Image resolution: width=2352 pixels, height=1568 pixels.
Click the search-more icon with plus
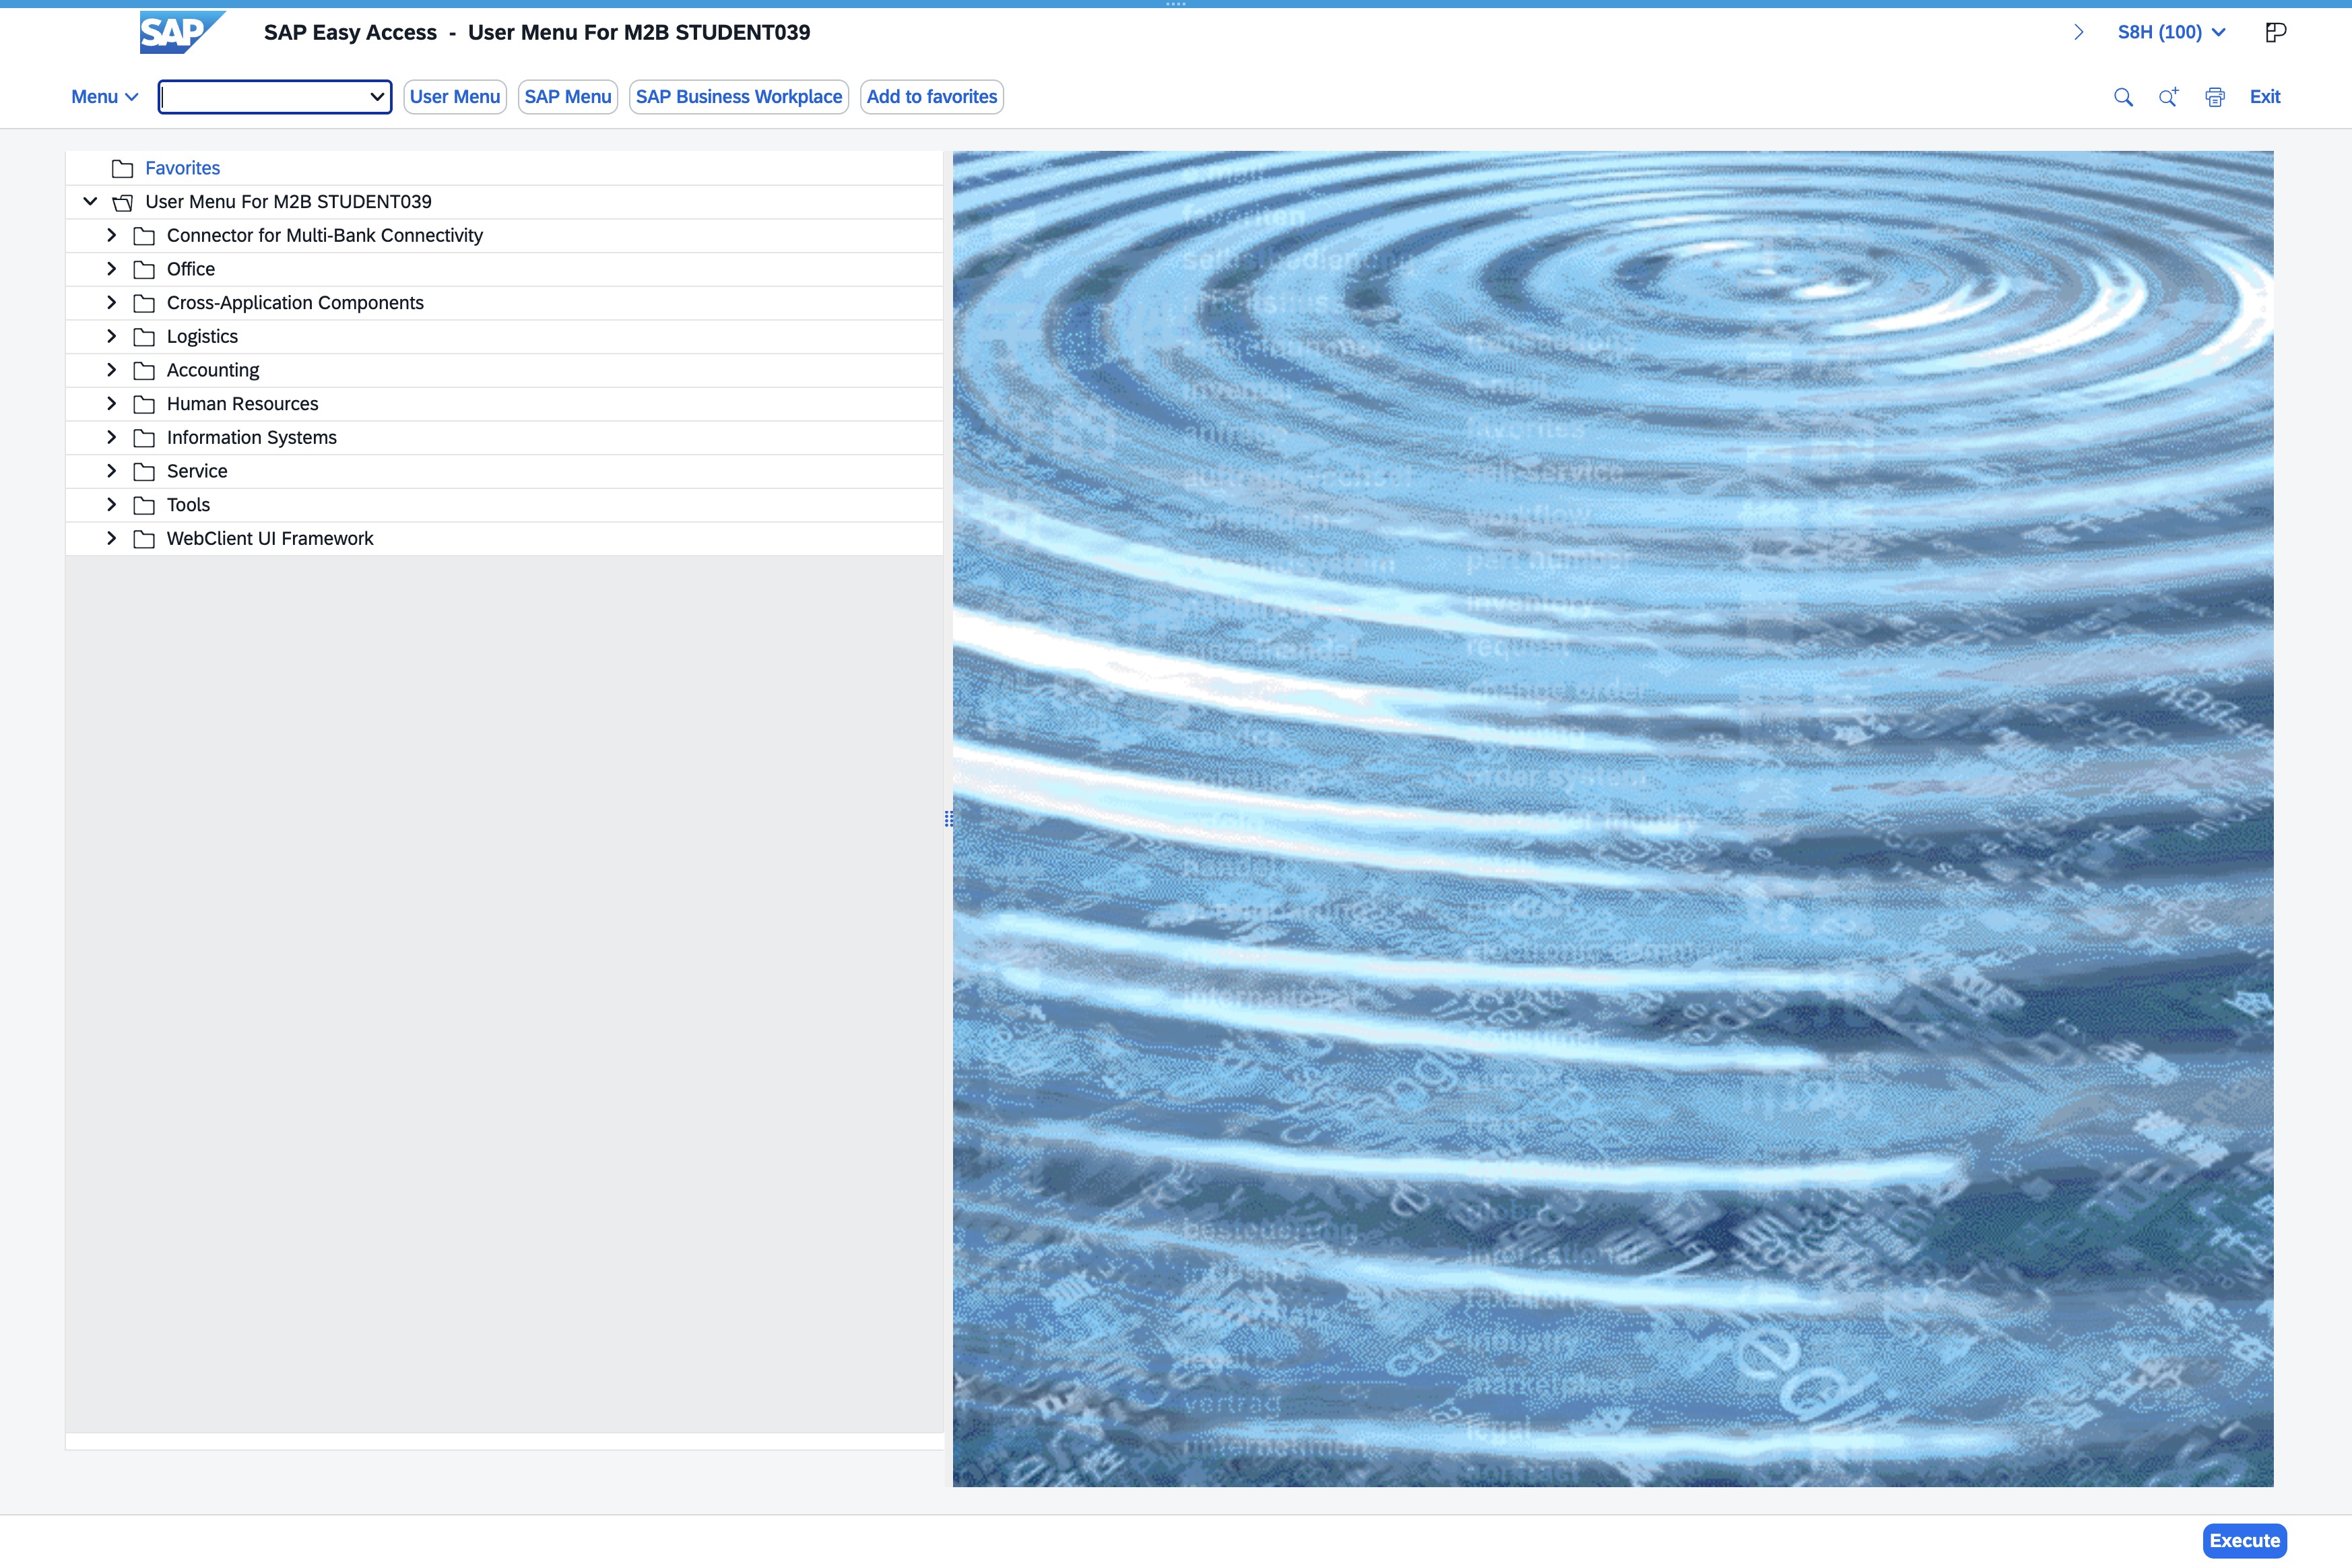2168,97
